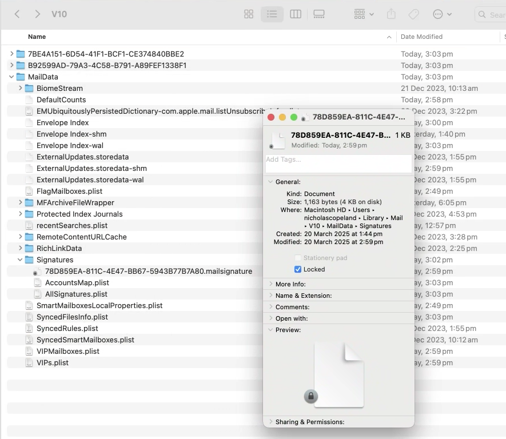Expand the BiomeStream folder

point(21,88)
